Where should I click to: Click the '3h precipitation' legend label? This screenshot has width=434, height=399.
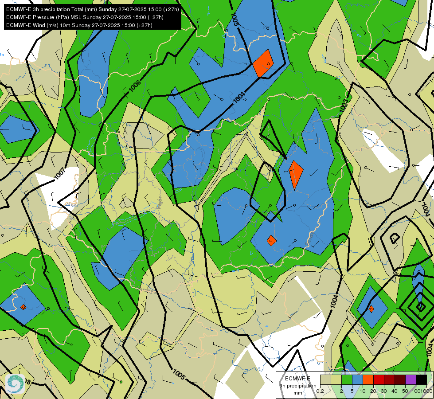coord(297,386)
